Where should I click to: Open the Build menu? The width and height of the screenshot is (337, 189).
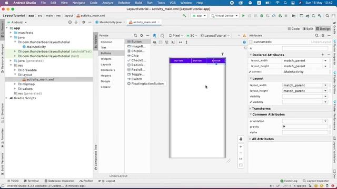point(138,3)
